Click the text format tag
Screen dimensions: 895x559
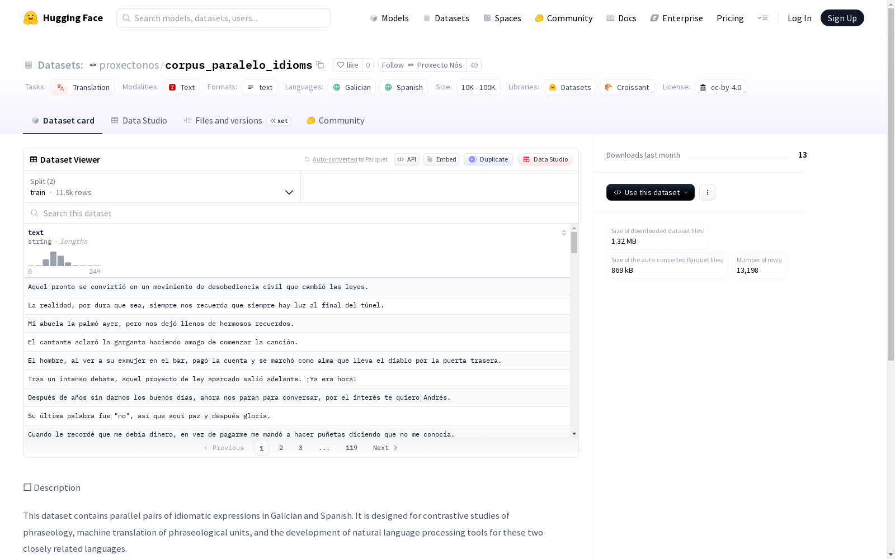(x=260, y=87)
